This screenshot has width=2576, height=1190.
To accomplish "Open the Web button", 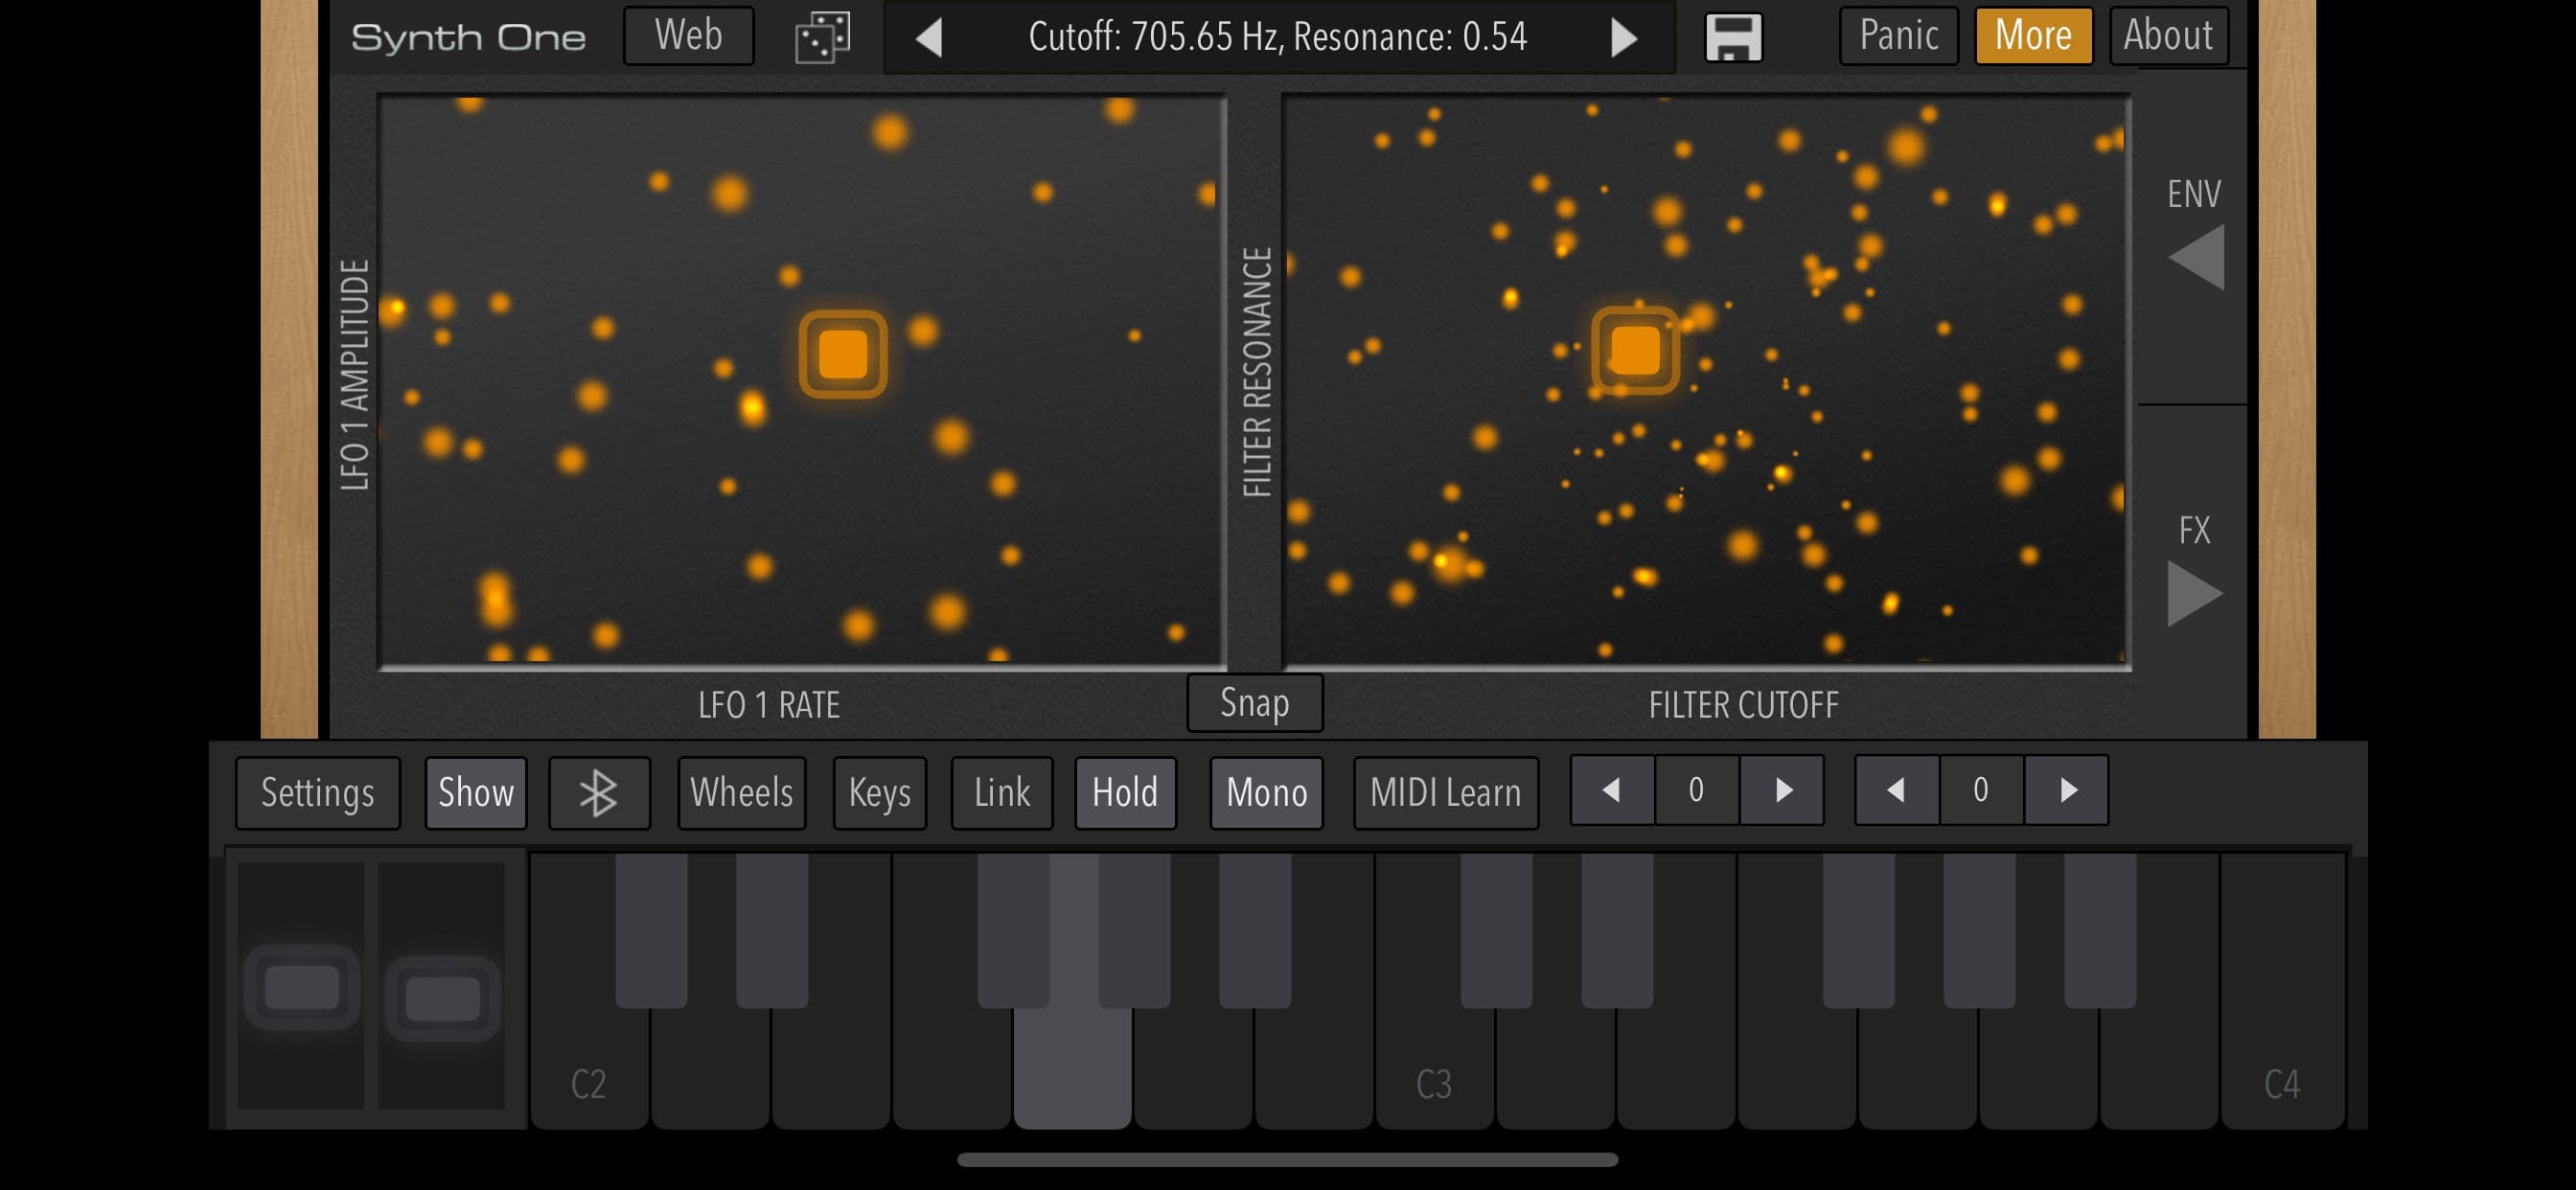I will tap(688, 36).
